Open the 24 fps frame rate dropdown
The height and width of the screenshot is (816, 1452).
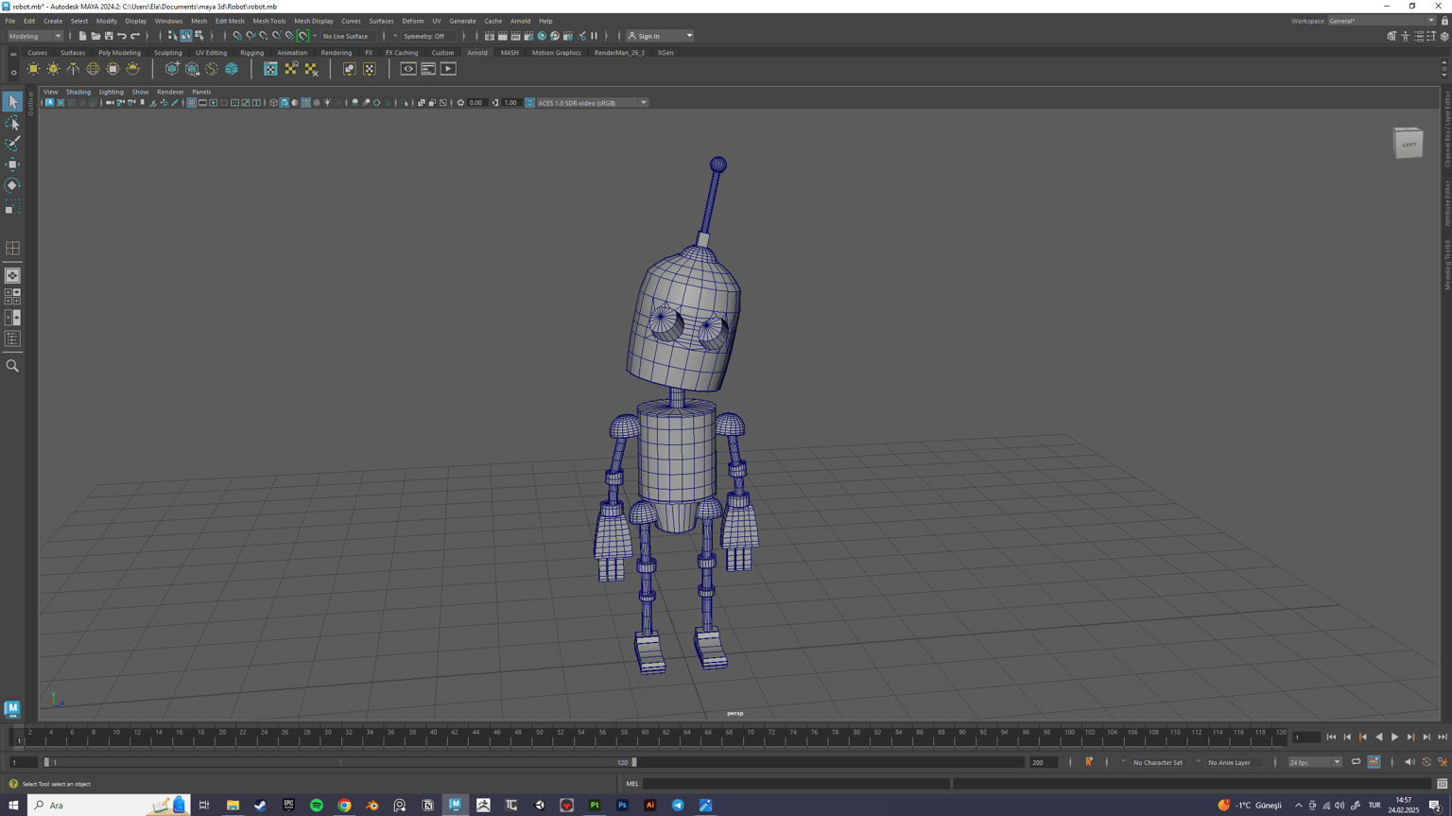[x=1315, y=762]
